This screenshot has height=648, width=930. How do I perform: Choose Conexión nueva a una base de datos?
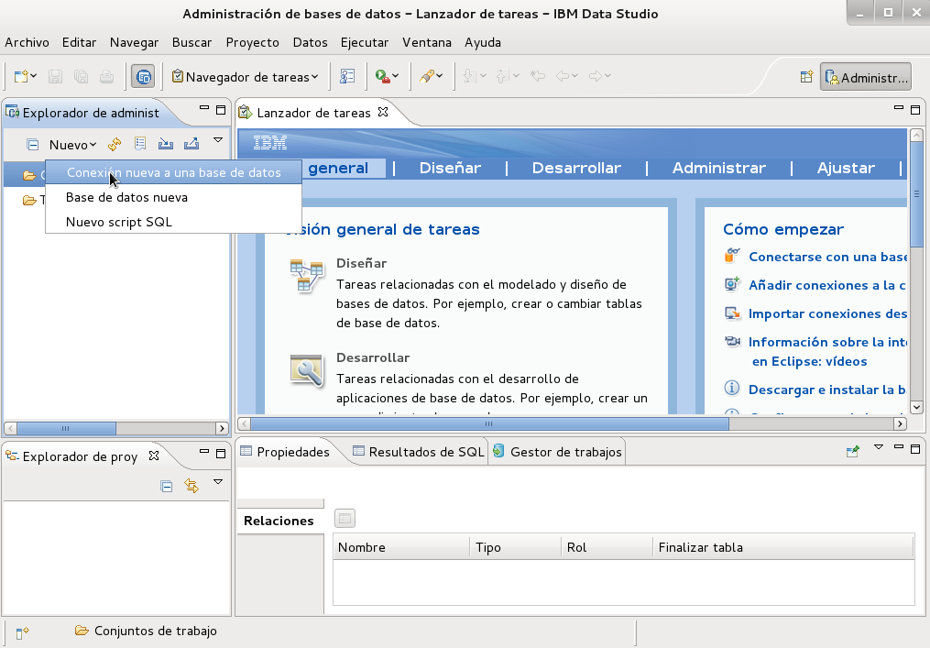click(174, 172)
